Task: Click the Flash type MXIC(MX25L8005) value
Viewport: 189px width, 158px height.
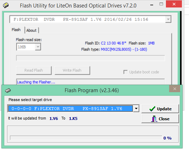Action: [124, 49]
